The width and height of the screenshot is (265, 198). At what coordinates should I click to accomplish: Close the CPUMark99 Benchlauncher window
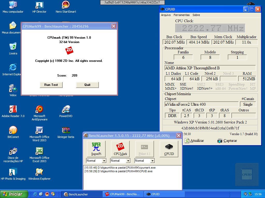pos(114,26)
